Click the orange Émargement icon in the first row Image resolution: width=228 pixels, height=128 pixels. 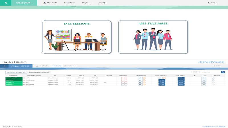[x=144, y=78]
